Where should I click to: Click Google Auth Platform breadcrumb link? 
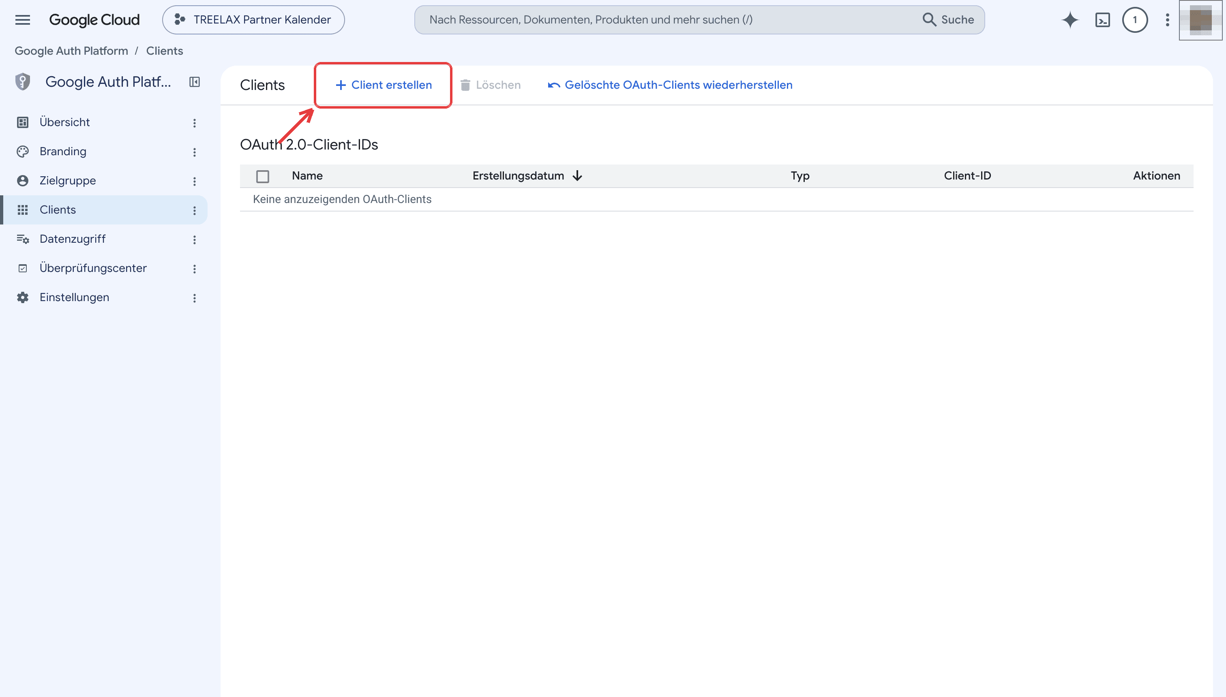[71, 51]
